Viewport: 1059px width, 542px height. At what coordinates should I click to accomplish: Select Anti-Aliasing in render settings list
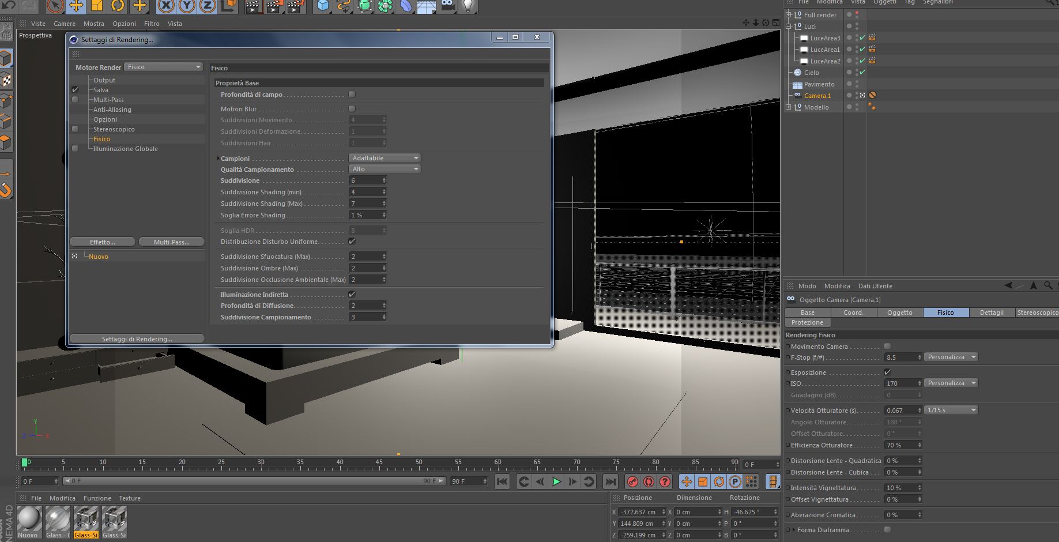pos(112,110)
